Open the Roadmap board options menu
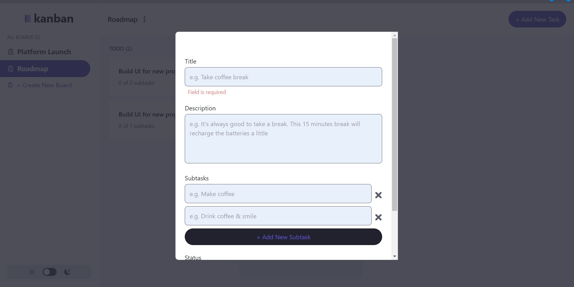 pos(144,19)
